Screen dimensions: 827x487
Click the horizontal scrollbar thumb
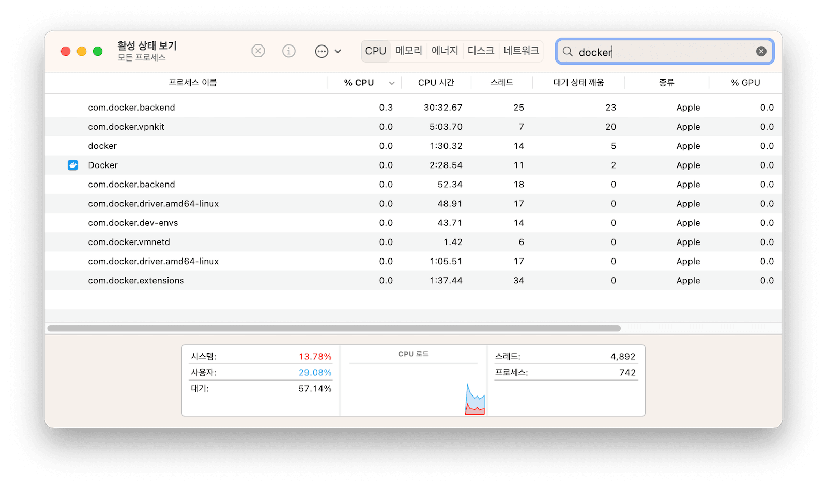coord(334,328)
